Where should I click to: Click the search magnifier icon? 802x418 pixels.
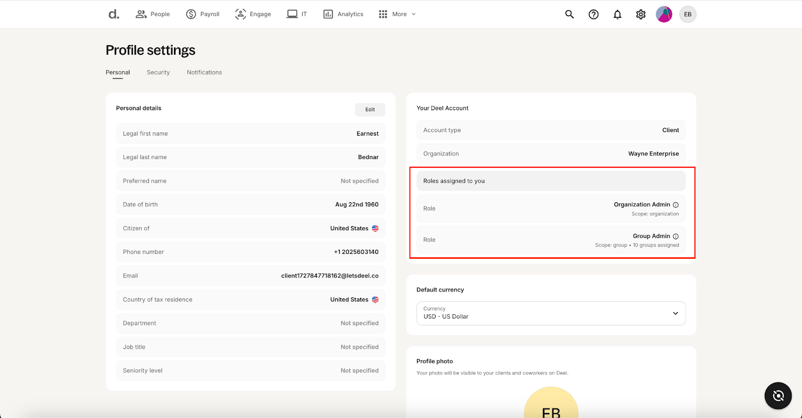pyautogui.click(x=569, y=14)
